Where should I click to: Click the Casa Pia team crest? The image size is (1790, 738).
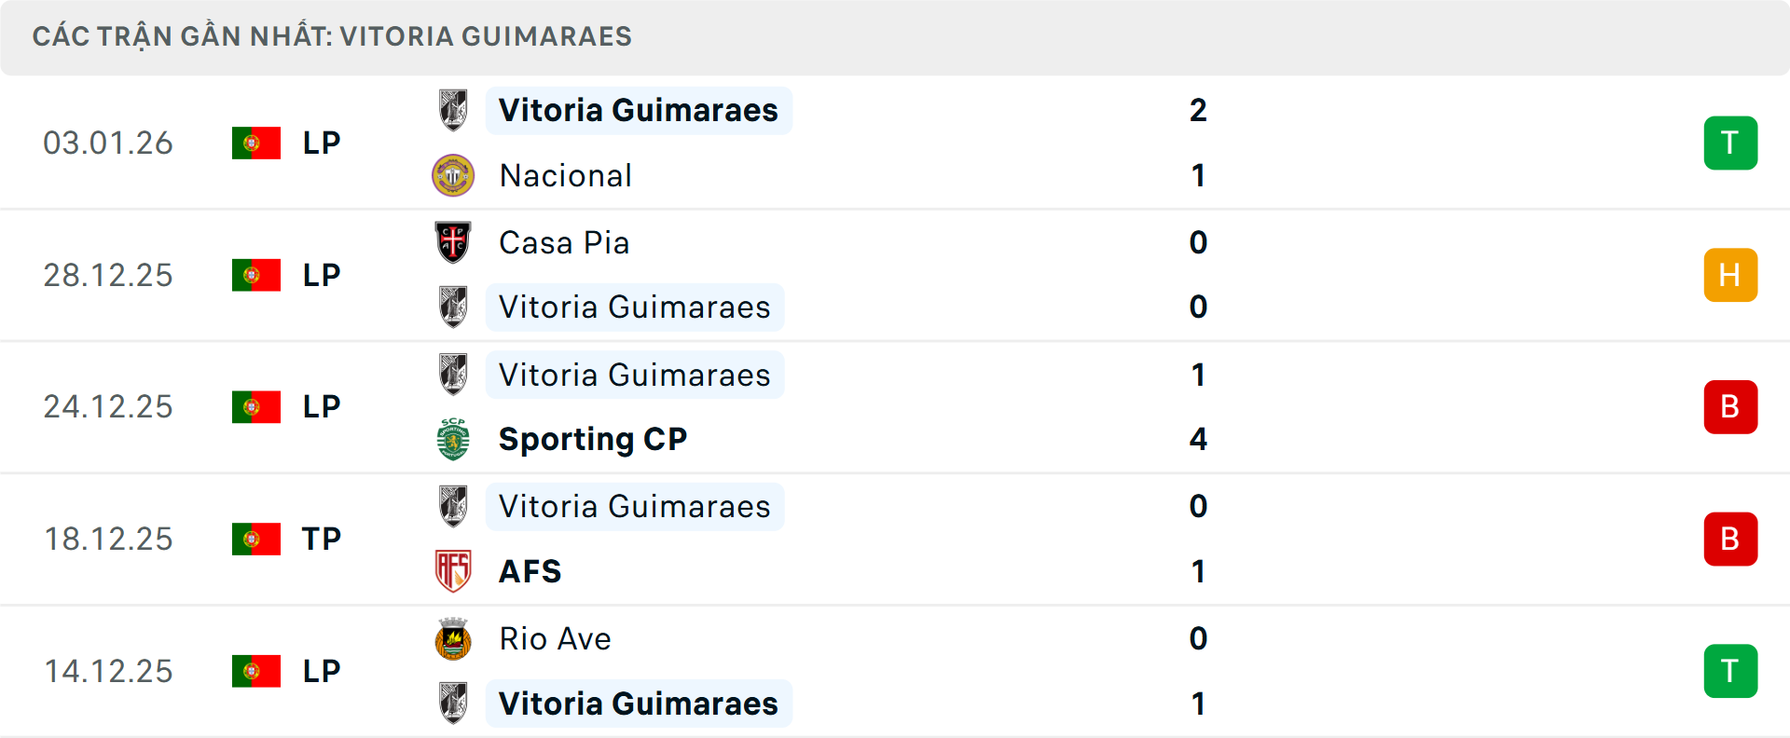click(454, 242)
